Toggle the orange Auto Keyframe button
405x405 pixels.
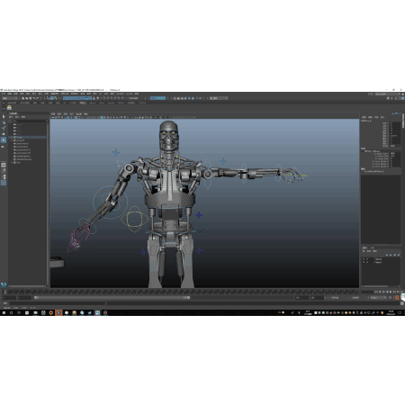click(397, 298)
